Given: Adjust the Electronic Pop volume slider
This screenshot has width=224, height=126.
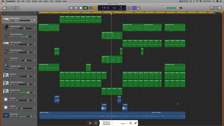Looking at the screenshot, I should click(x=25, y=92).
